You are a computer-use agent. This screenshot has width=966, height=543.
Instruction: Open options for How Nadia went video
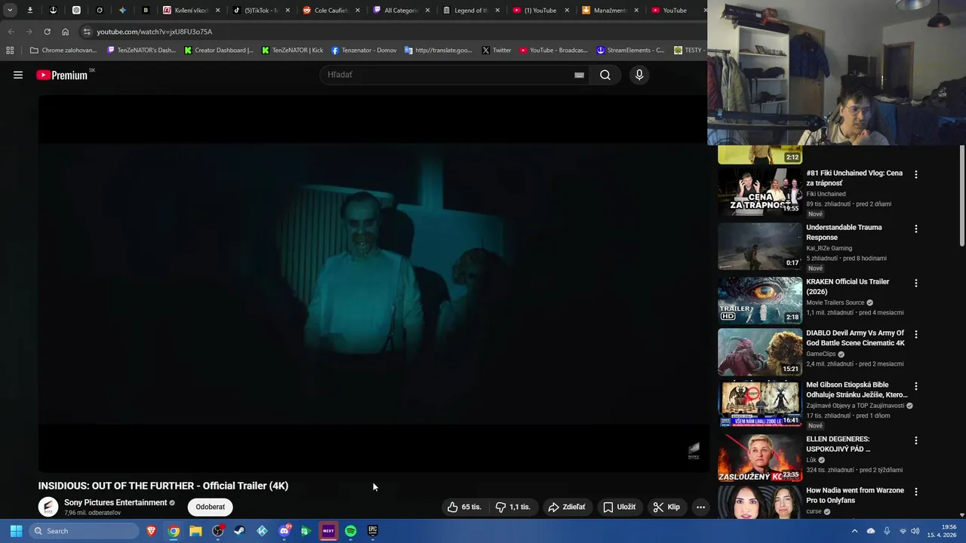916,492
